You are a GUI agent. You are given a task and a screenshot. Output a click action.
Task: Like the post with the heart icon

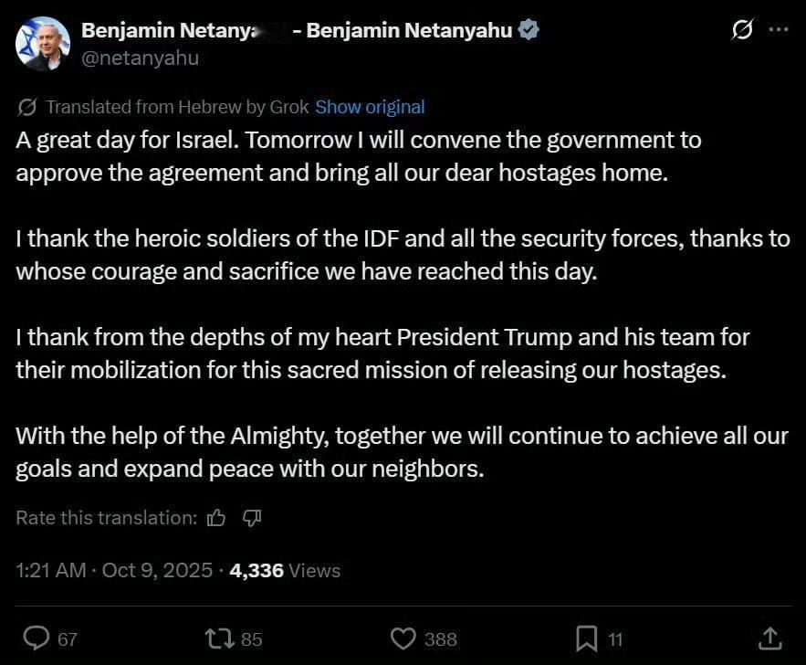(x=403, y=639)
